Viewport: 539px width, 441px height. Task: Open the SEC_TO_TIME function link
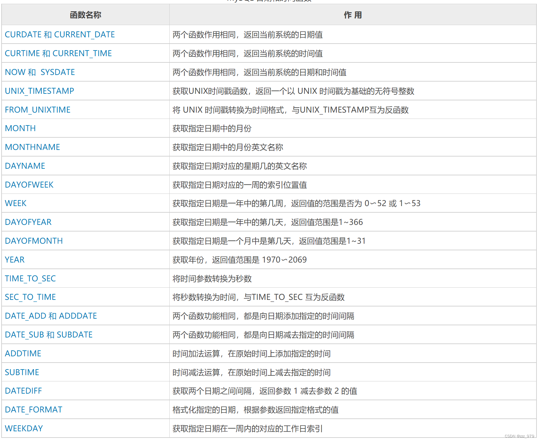(x=30, y=297)
